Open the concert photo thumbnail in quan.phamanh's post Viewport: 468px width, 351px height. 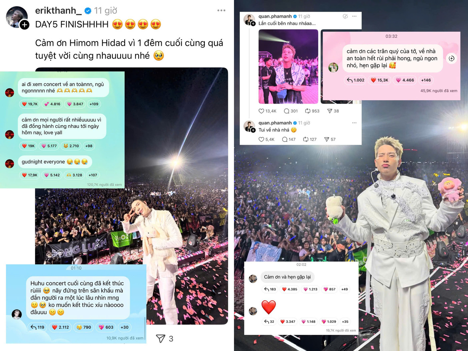(288, 66)
